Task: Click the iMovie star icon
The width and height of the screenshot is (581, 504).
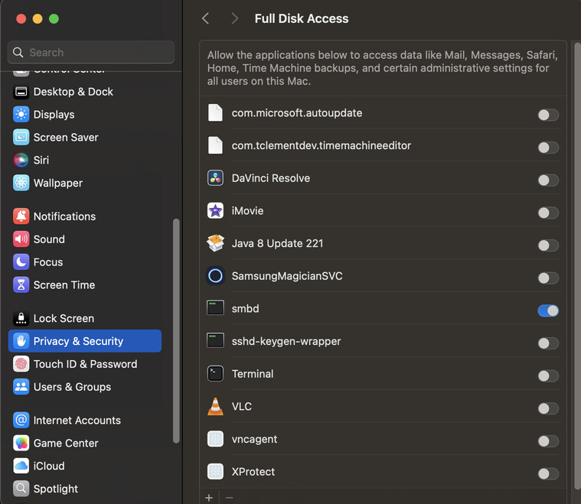Action: 215,211
